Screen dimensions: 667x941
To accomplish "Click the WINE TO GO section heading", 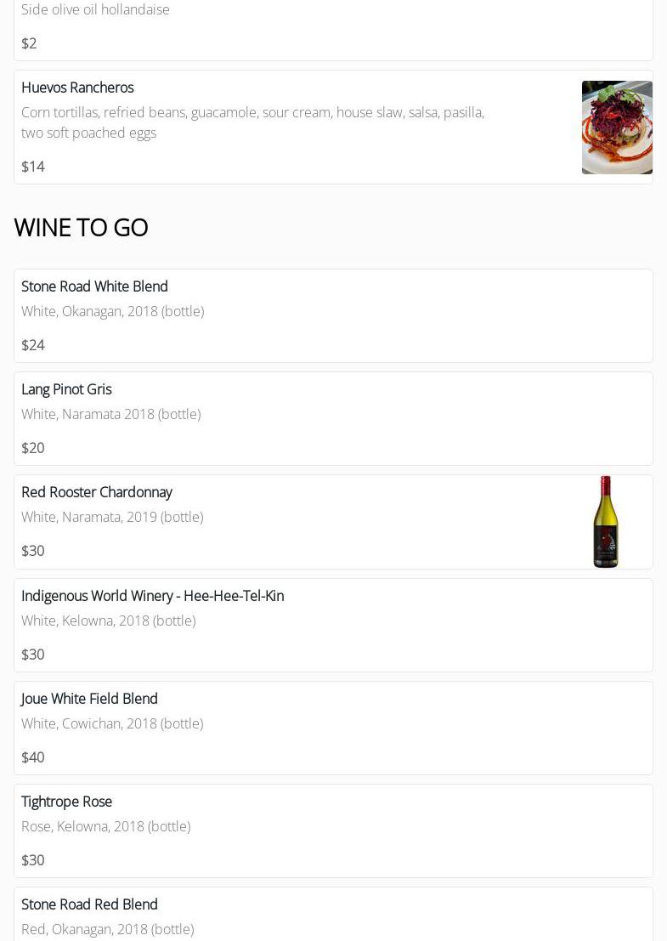I will click(x=81, y=228).
